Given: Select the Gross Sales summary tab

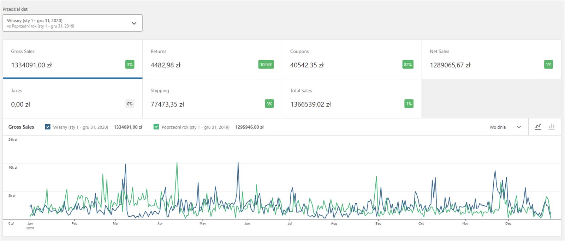Looking at the screenshot, I should click(x=72, y=59).
